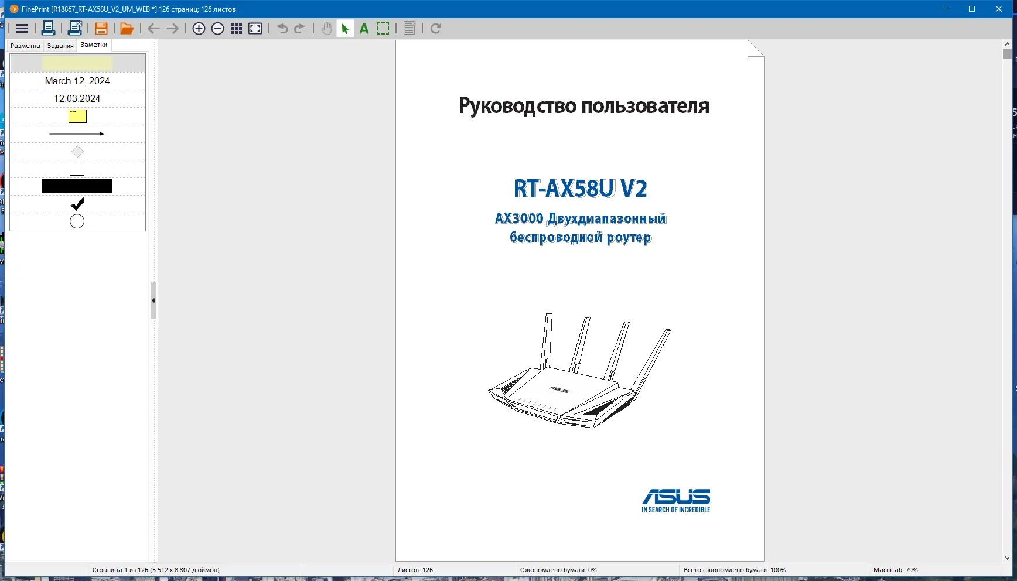Save the job with the floppy disk icon
The width and height of the screenshot is (1017, 581).
tap(101, 29)
